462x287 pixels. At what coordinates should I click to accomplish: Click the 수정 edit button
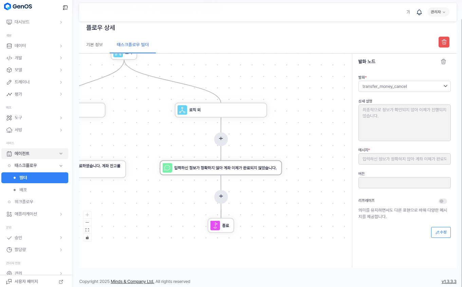tap(441, 232)
